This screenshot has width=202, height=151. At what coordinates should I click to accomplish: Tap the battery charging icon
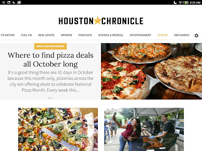click(186, 2)
